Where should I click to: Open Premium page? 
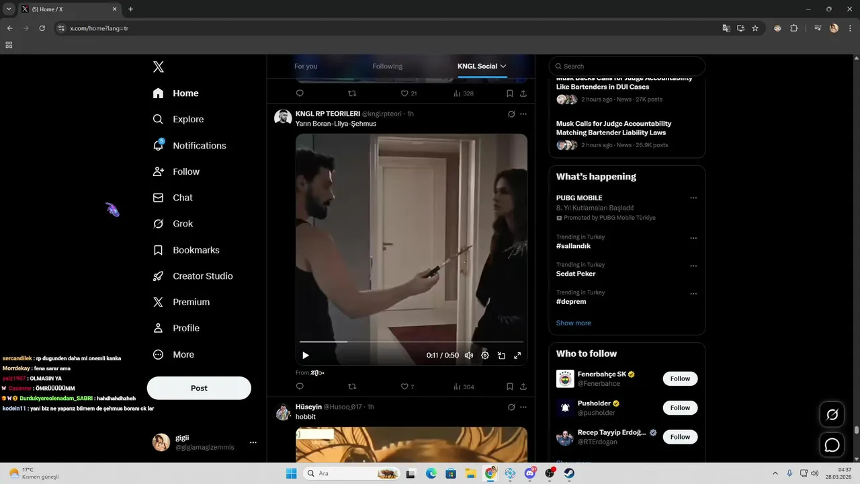[181, 302]
